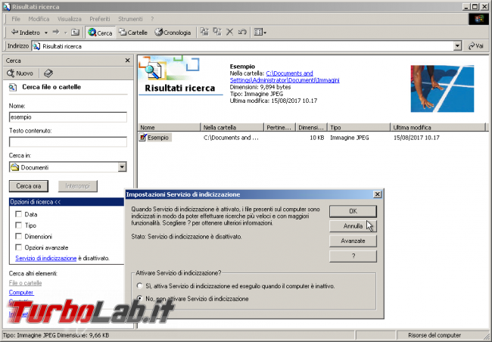Viewport: 492px width, 342px height.
Task: Enable the Data search option checkbox
Action: coord(18,214)
